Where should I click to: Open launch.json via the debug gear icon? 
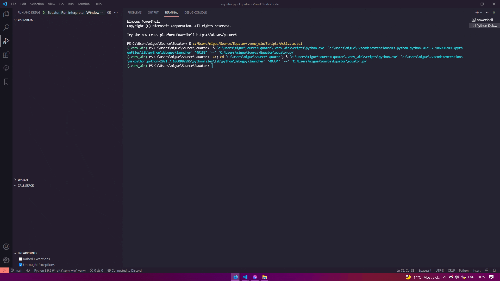coord(109,12)
